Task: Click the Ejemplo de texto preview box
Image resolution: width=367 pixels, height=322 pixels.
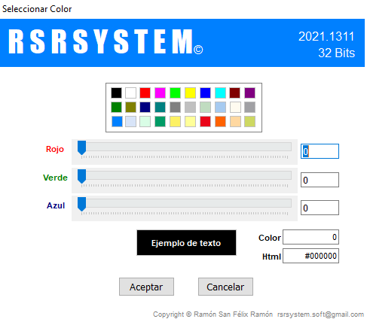Action: [x=186, y=243]
